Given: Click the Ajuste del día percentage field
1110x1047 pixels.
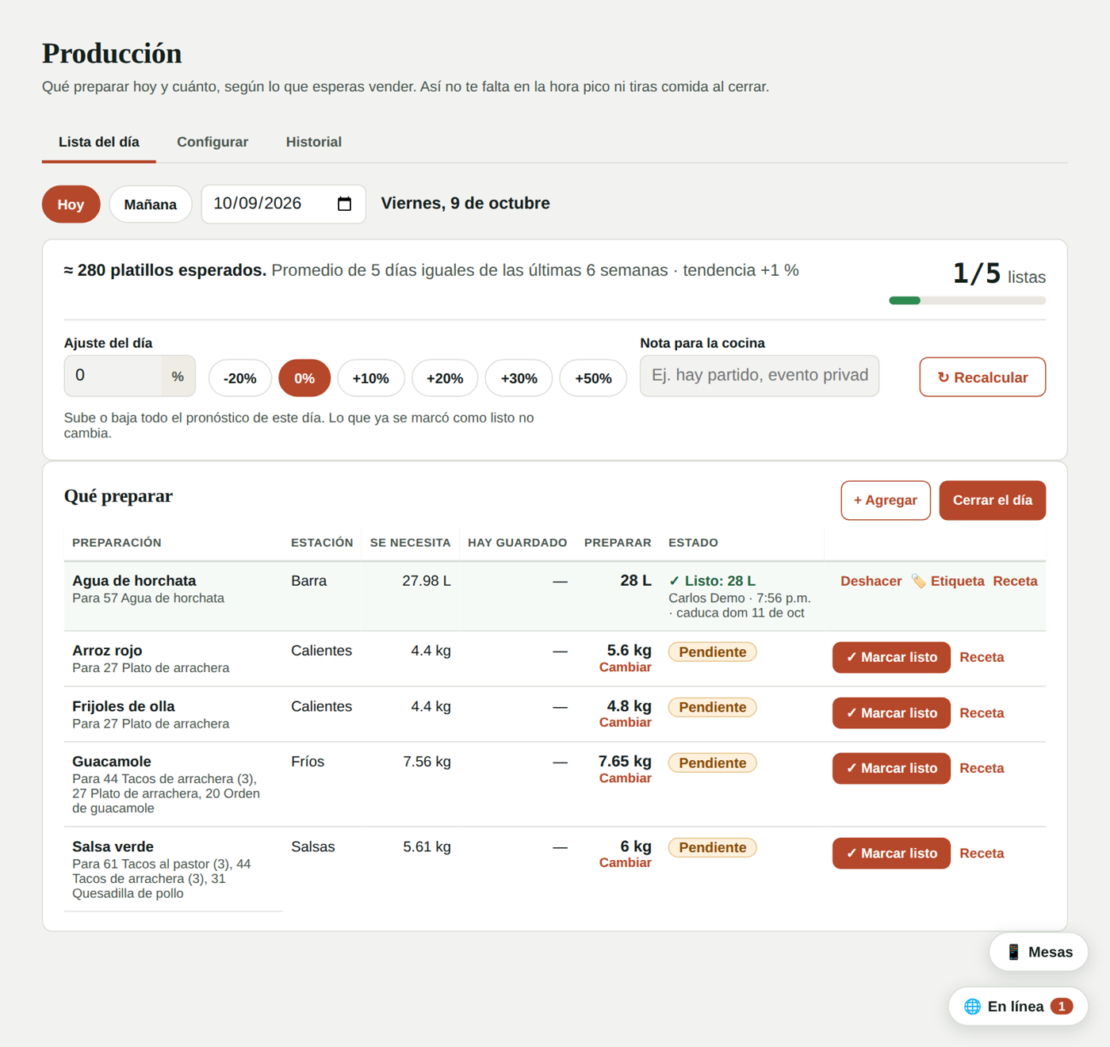Looking at the screenshot, I should tap(113, 376).
